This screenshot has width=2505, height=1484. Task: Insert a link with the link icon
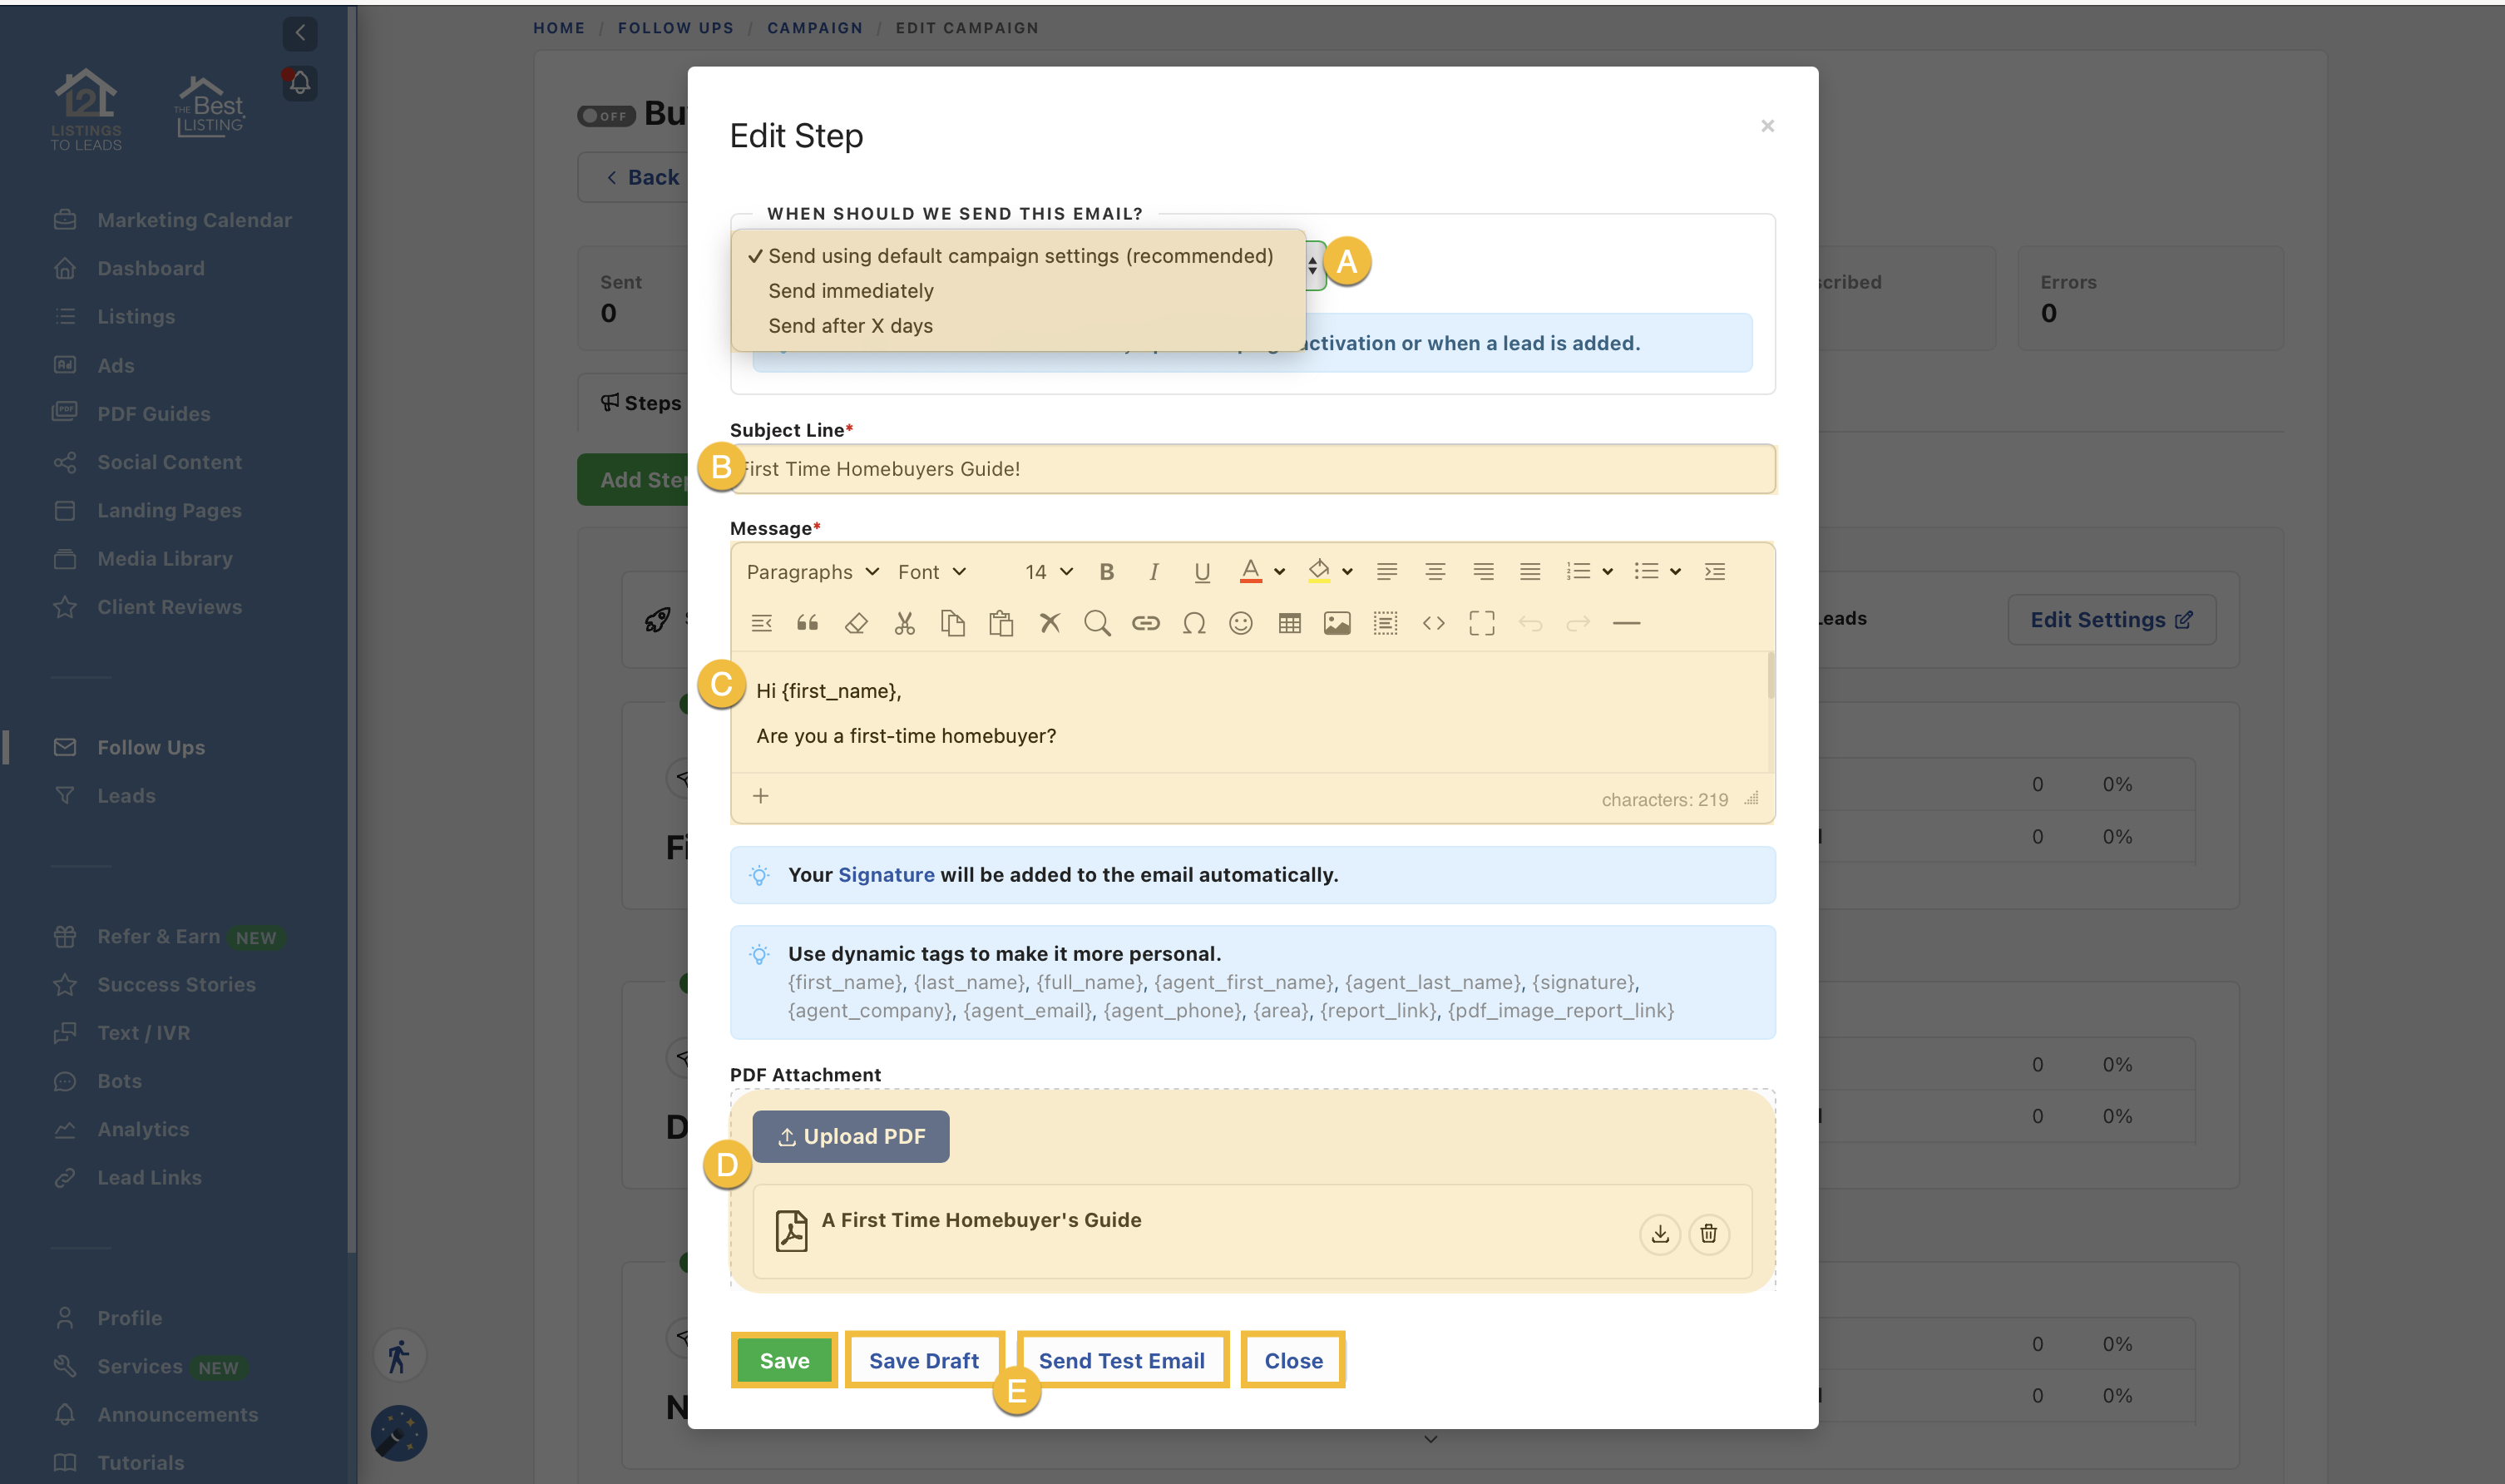point(1145,624)
